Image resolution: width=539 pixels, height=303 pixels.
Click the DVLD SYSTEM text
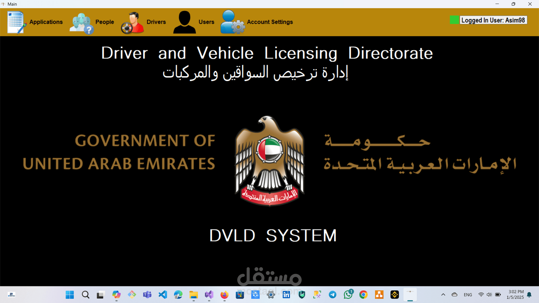(273, 235)
